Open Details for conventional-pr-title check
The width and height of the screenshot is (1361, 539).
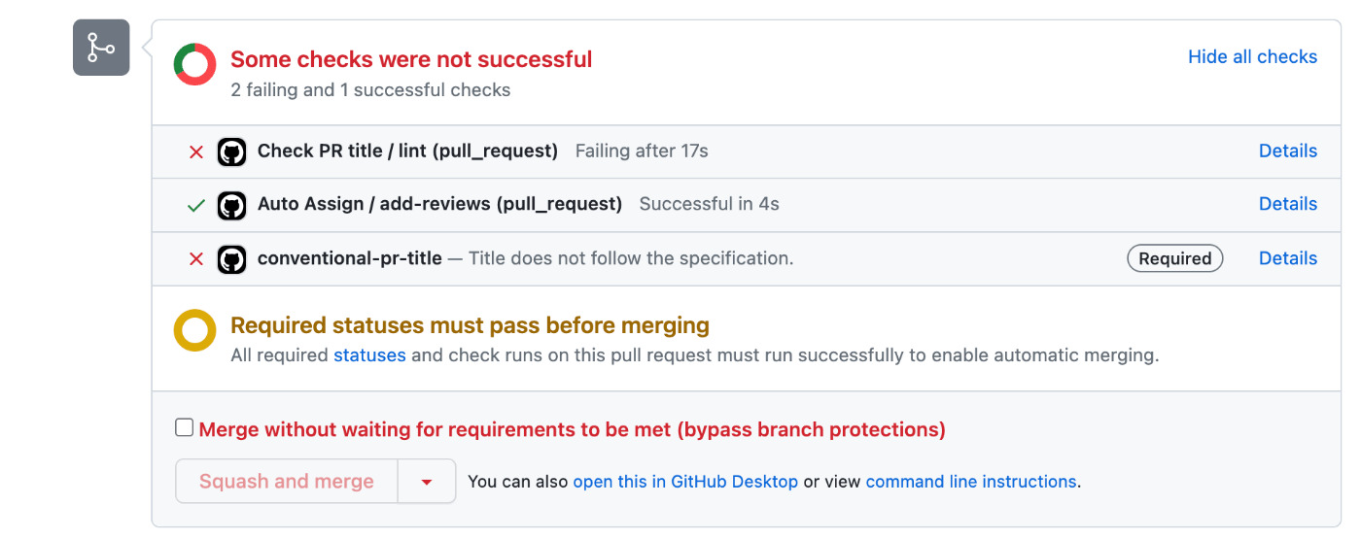point(1288,258)
